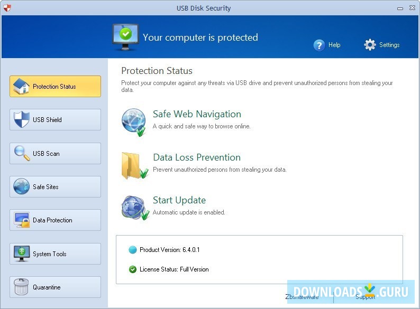
Task: Click the trash bin Quarantine icon
Action: pos(22,287)
